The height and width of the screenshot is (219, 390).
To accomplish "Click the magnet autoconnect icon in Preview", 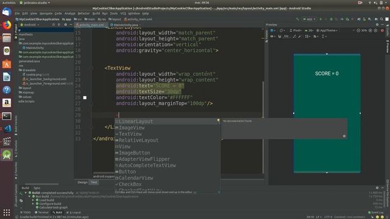I will pyautogui.click(x=280, y=36).
